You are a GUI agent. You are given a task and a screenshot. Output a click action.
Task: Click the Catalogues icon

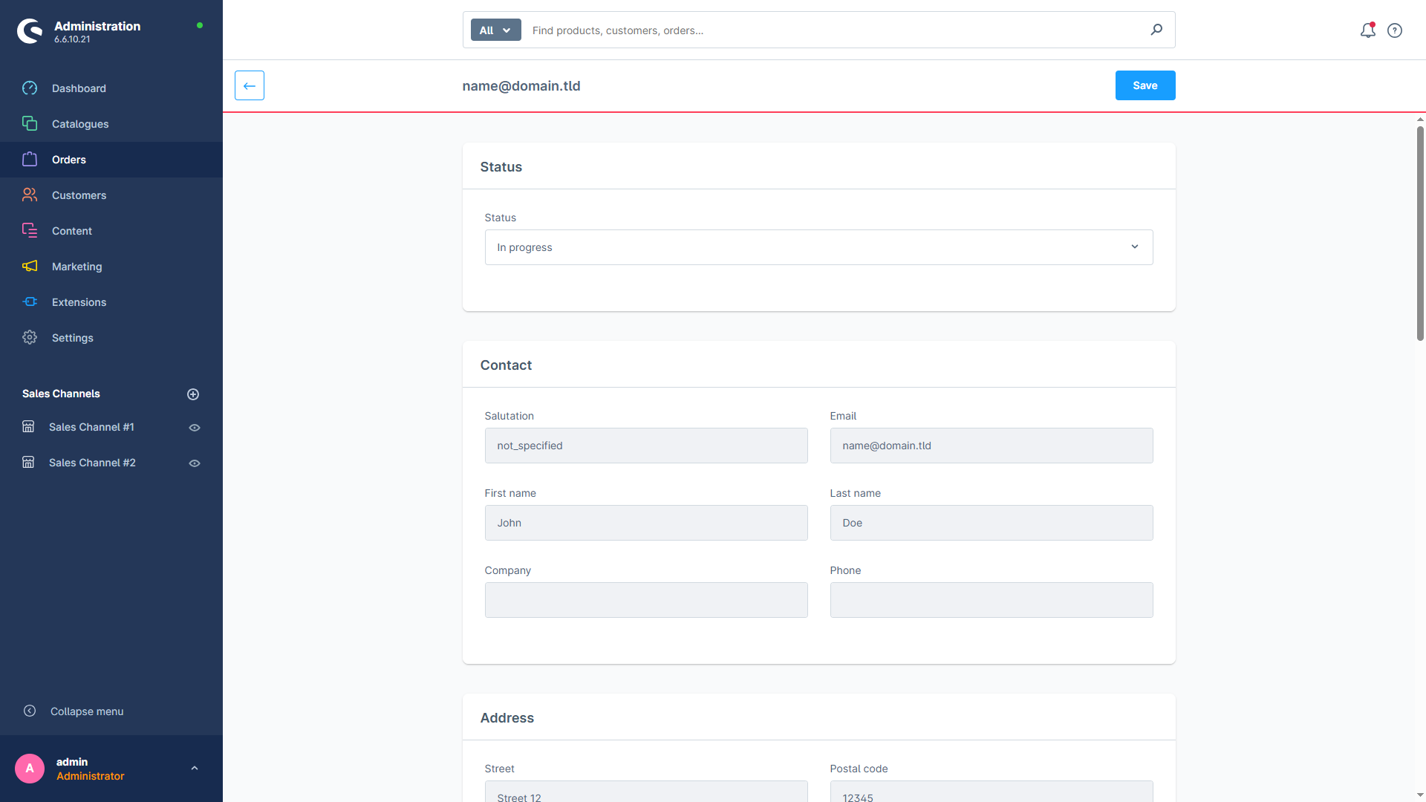click(x=30, y=124)
